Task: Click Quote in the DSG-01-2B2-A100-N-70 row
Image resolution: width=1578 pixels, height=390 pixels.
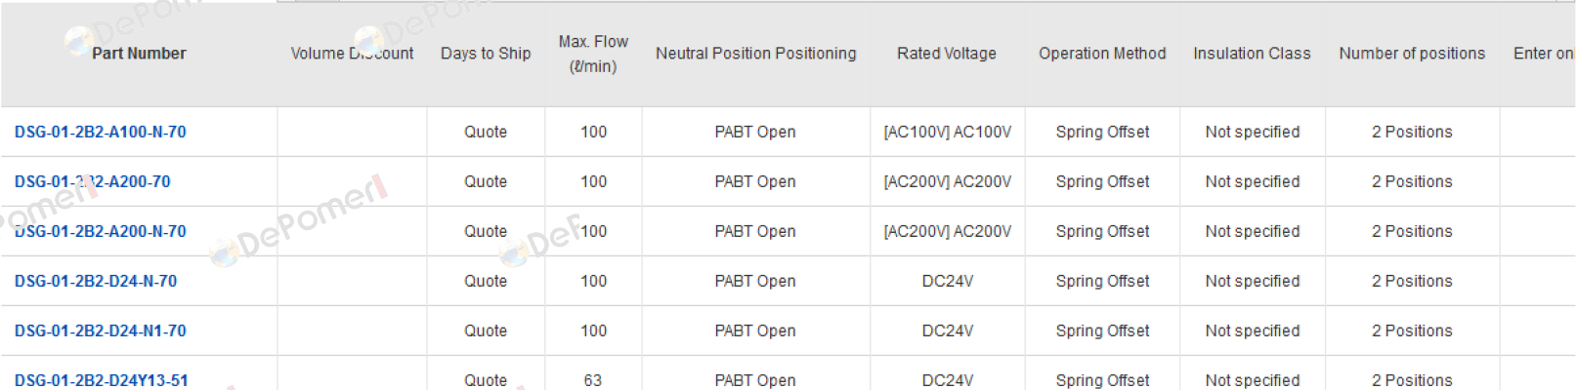Action: pyautogui.click(x=486, y=132)
